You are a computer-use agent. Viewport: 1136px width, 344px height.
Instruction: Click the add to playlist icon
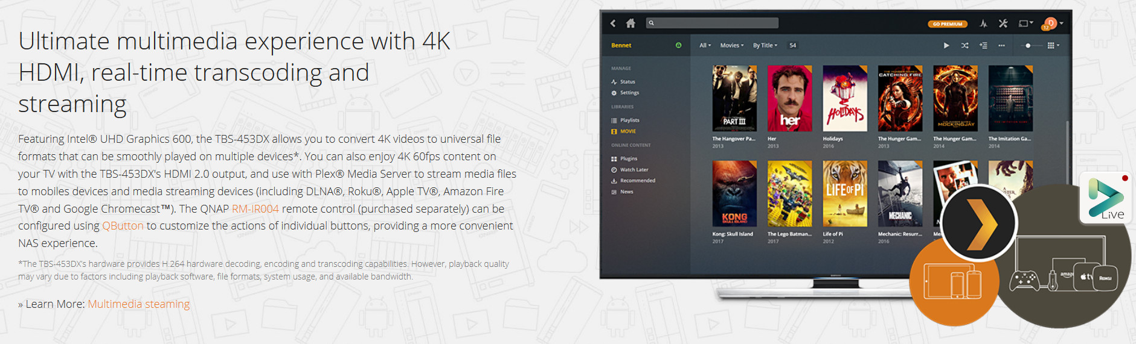983,45
